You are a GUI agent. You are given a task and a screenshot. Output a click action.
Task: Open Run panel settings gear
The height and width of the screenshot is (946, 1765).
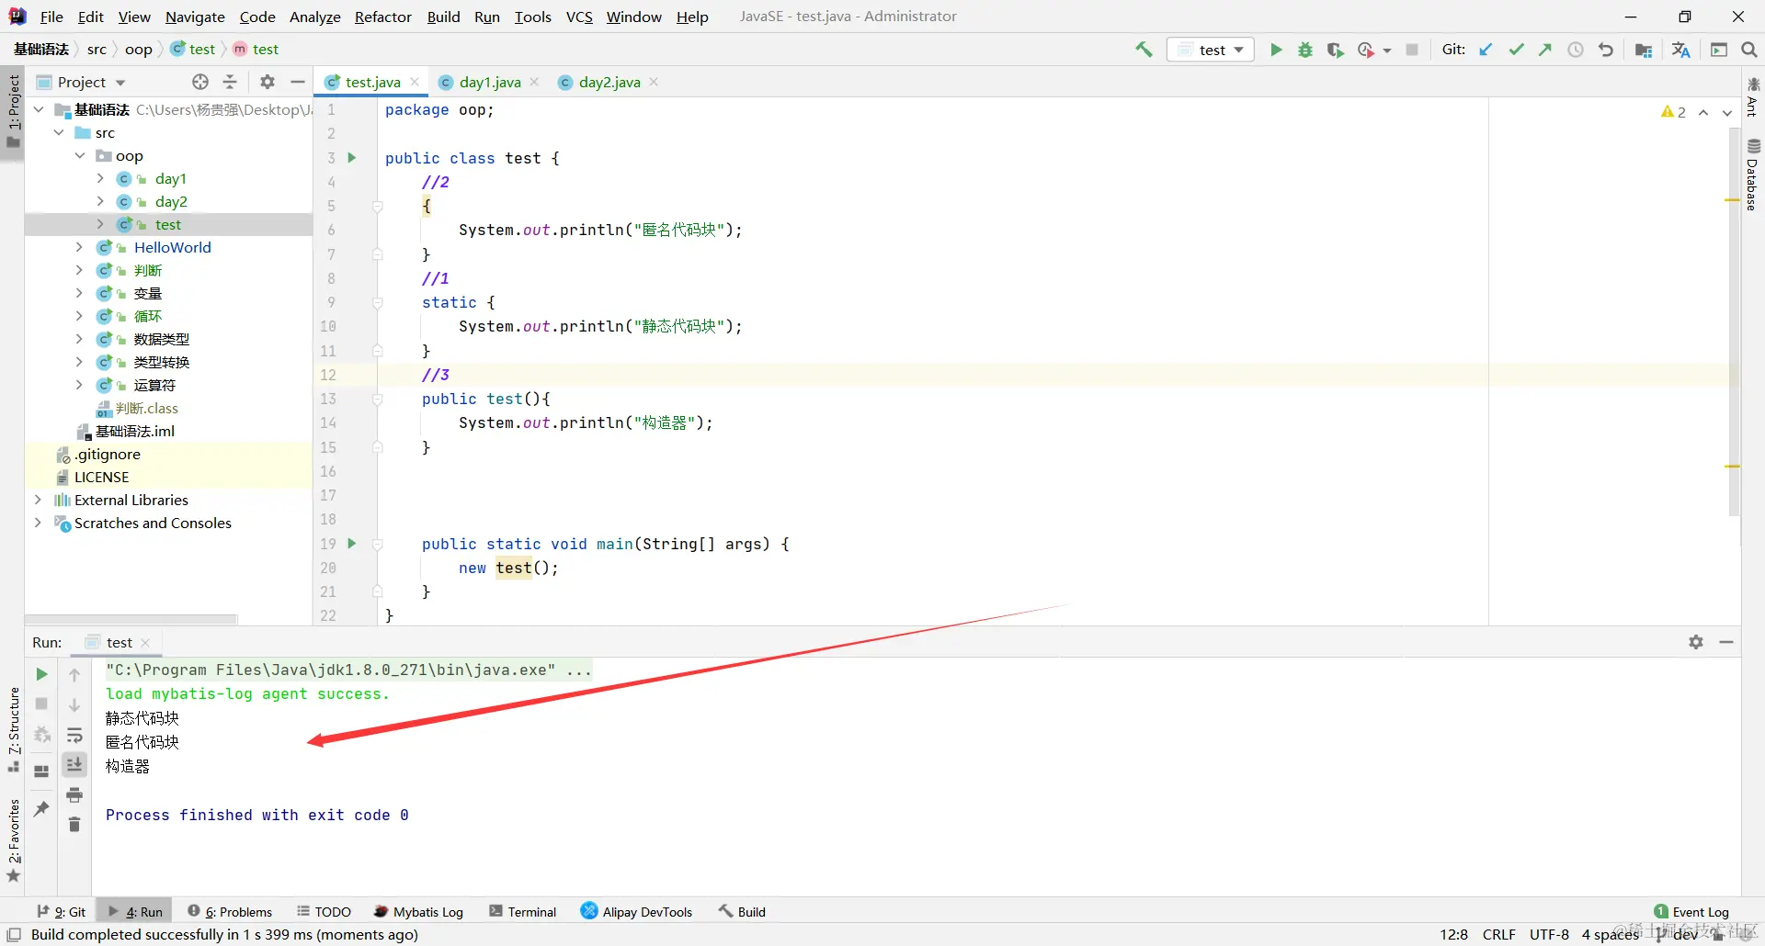(1696, 642)
